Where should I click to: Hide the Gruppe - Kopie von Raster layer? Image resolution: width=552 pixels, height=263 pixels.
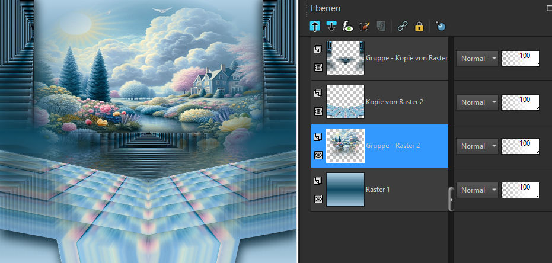tap(318, 68)
